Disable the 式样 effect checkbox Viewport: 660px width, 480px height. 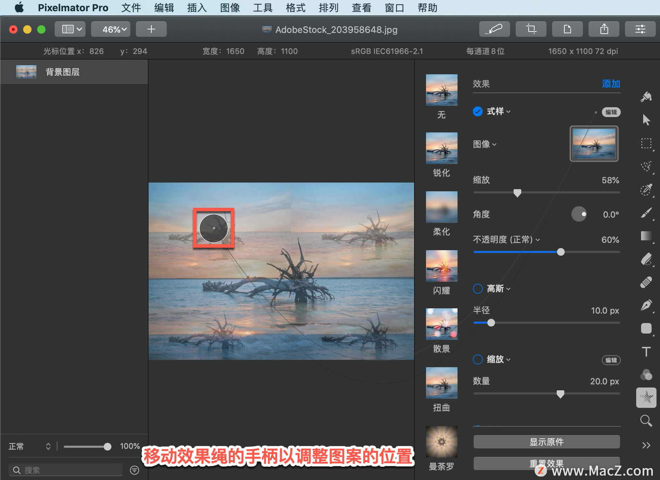point(477,111)
